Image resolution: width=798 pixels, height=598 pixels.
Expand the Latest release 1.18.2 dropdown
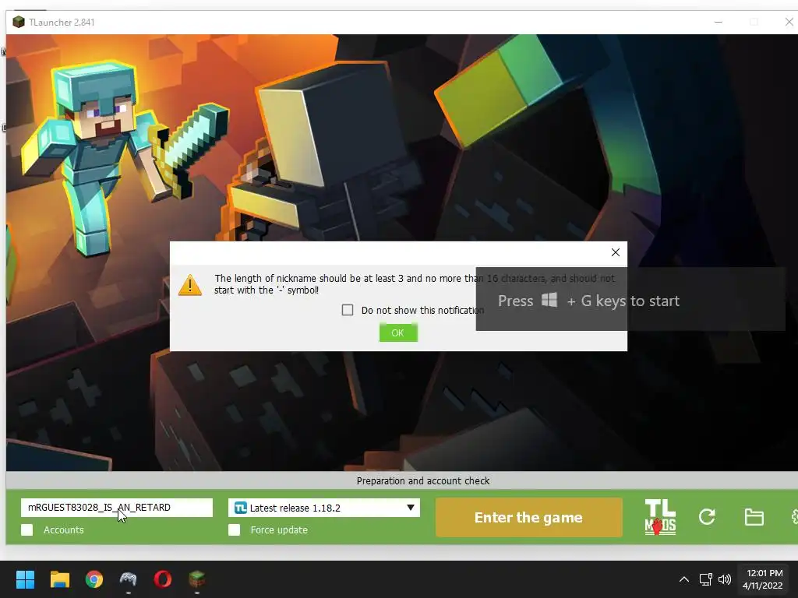[324, 508]
